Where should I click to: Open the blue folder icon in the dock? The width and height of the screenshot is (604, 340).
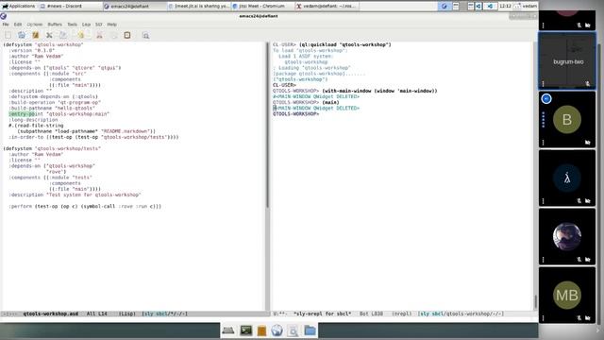(310, 331)
